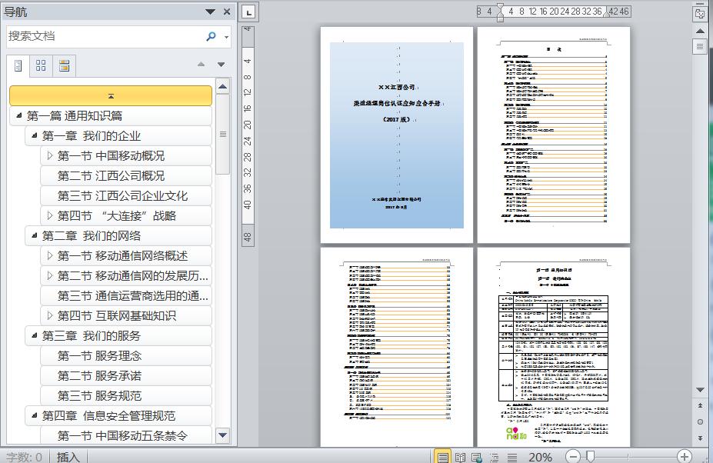Image resolution: width=713 pixels, height=463 pixels.
Task: Select heading 第二节 服务承诺
Action: coord(126,376)
